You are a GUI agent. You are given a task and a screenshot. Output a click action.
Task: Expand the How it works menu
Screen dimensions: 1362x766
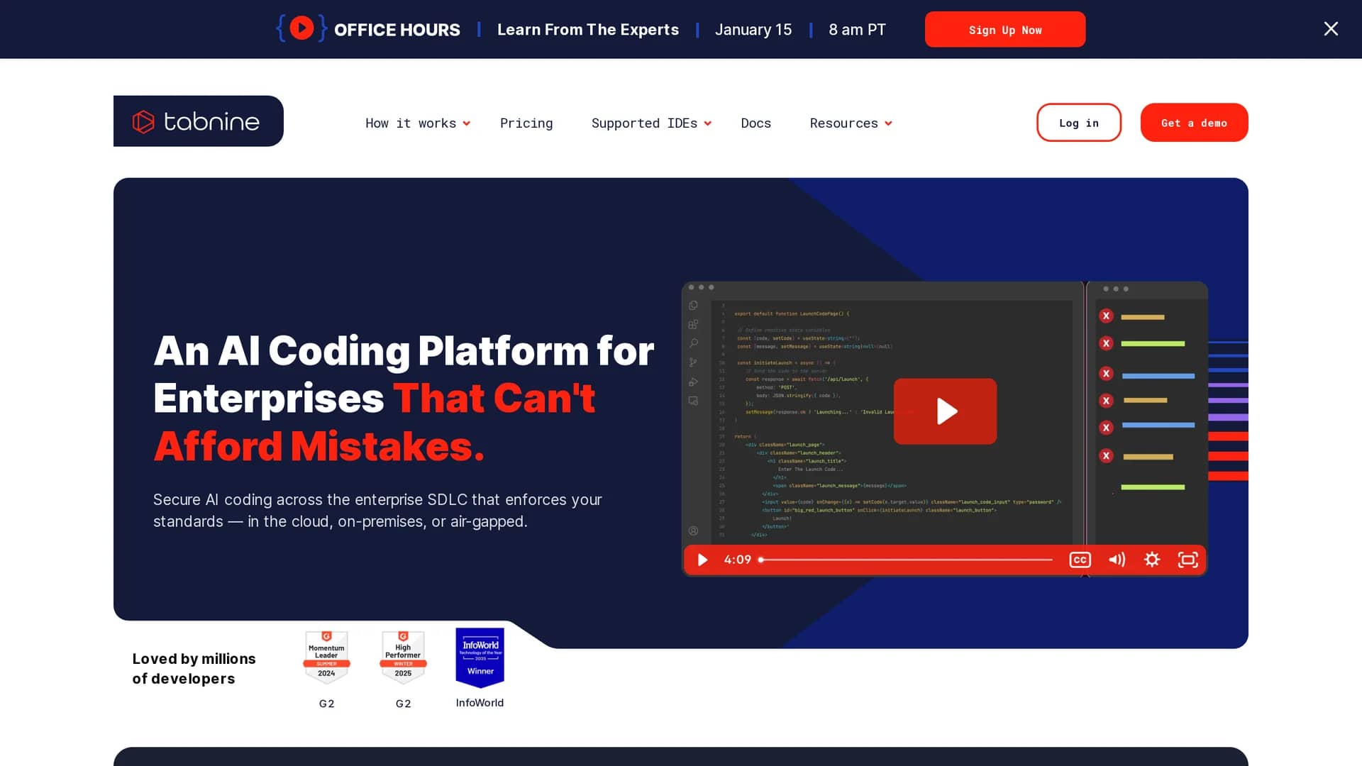coord(417,123)
